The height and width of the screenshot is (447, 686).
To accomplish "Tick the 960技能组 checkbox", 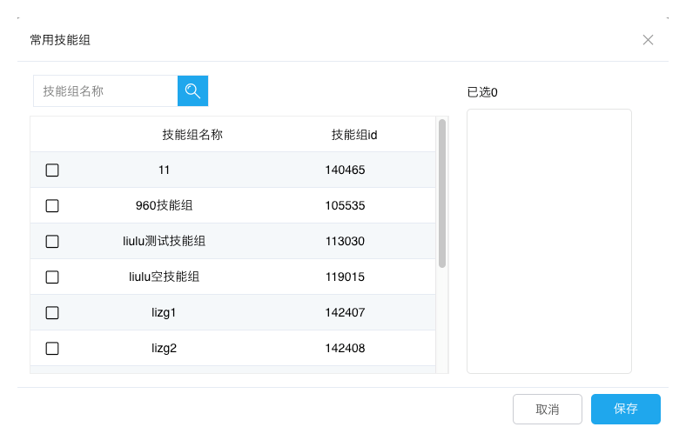I will coord(52,206).
